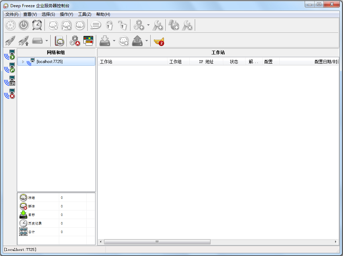Click the 网络和组 panel header
The width and height of the screenshot is (343, 256).
(x=56, y=52)
